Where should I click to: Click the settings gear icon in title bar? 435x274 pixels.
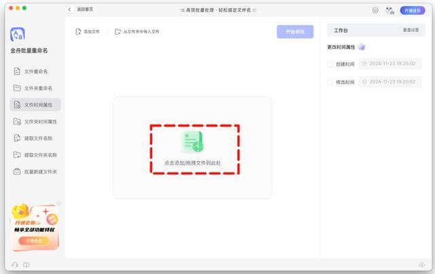375,10
